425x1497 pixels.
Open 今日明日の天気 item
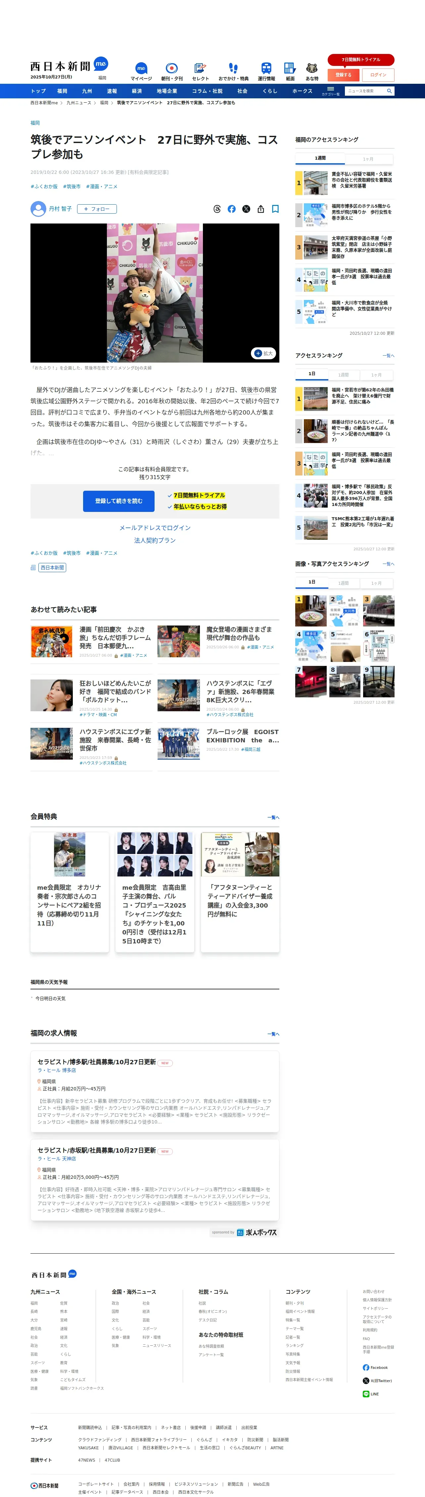coord(51,998)
